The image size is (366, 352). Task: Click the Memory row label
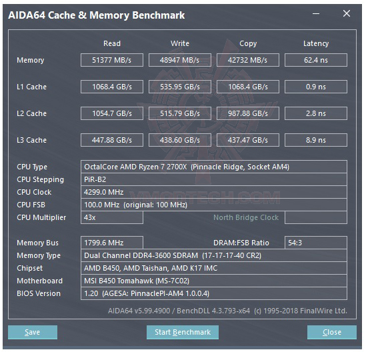(31, 60)
